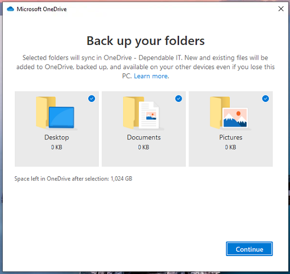Close the Microsoft OneDrive dialog
The width and height of the screenshot is (290, 274).
point(280,8)
